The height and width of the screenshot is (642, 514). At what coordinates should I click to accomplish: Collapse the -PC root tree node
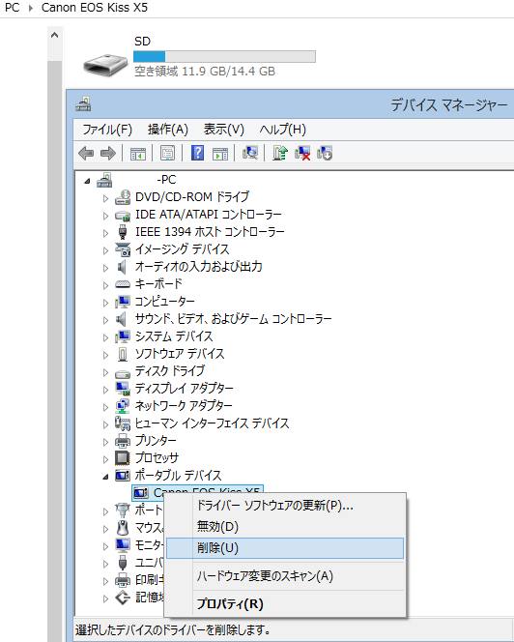coord(87,181)
